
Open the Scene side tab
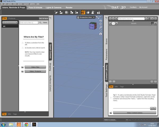107,41
